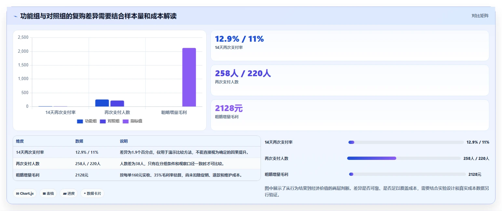Click the Chart.js tag chip

click(x=25, y=193)
